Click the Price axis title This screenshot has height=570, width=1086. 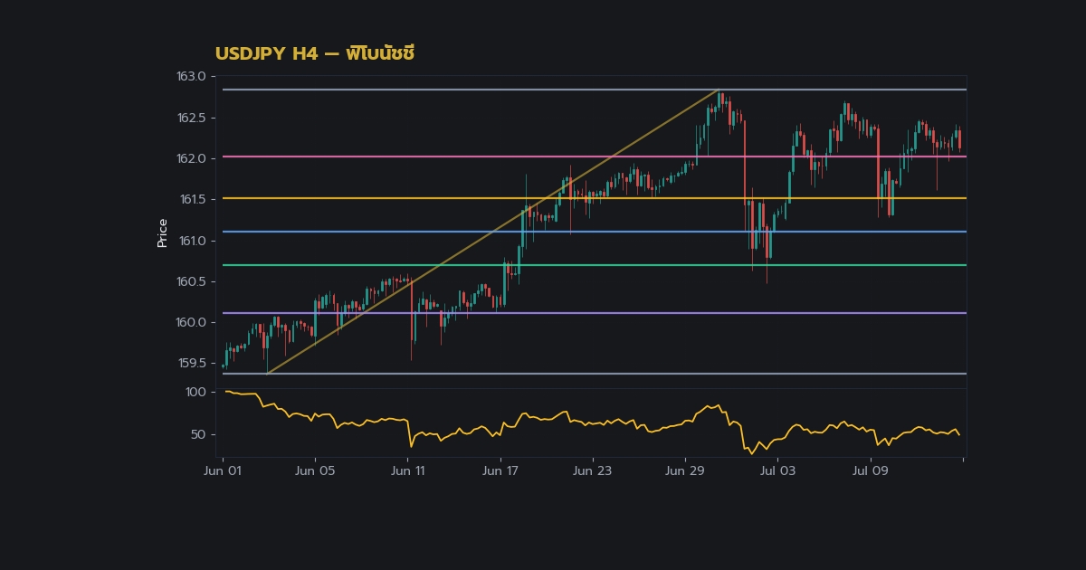tap(163, 233)
